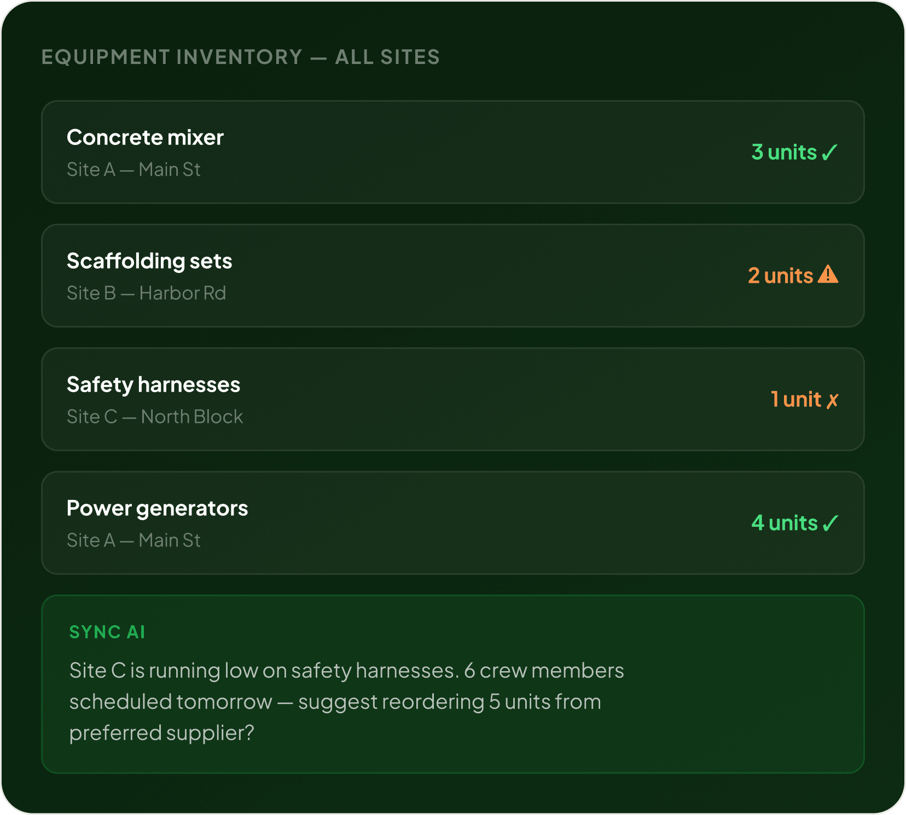Click the SYNC AI label

(x=107, y=632)
